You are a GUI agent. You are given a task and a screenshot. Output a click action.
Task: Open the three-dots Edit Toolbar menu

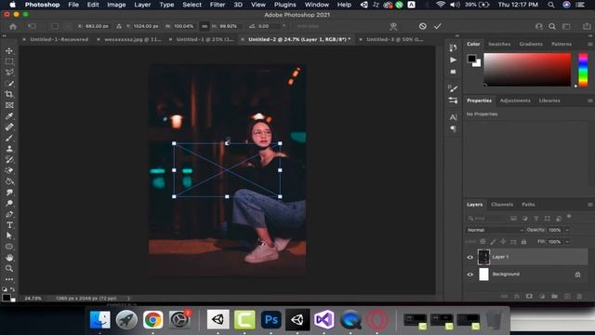point(9,279)
